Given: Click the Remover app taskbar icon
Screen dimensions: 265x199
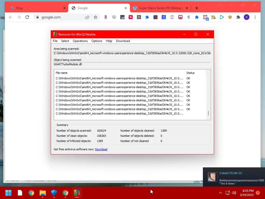Looking at the screenshot, I should click(77, 193).
